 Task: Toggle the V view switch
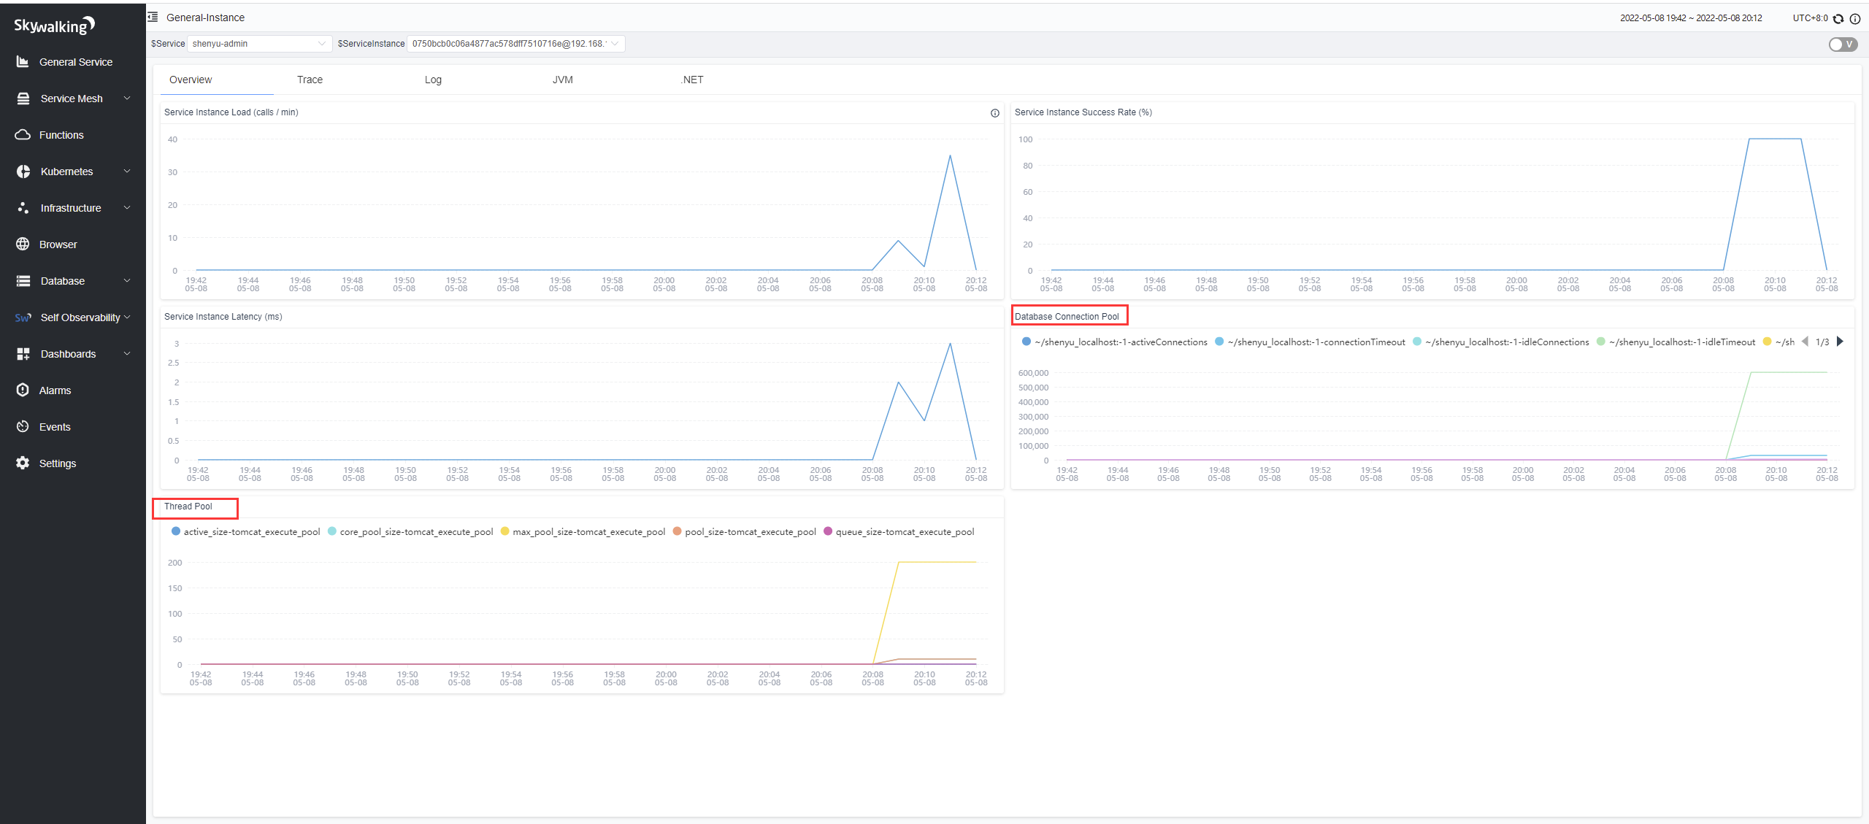(x=1843, y=45)
